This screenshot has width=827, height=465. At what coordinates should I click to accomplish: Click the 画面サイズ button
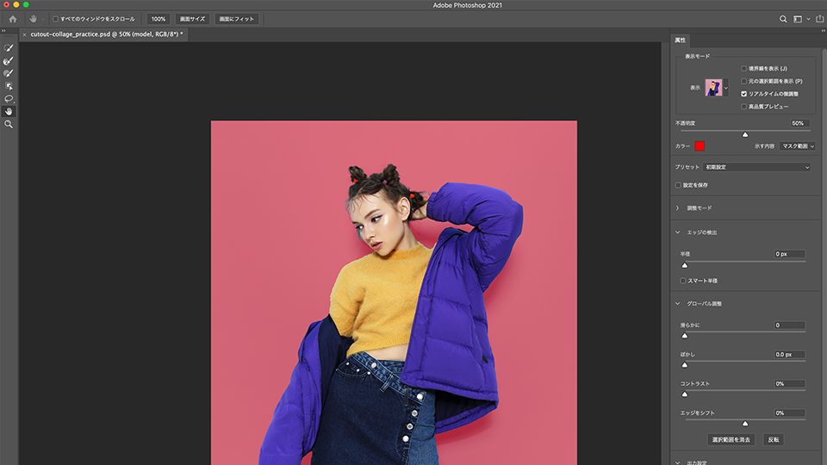click(192, 19)
